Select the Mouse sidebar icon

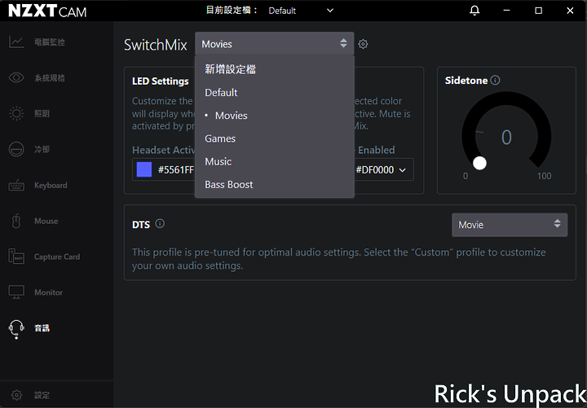tap(16, 221)
